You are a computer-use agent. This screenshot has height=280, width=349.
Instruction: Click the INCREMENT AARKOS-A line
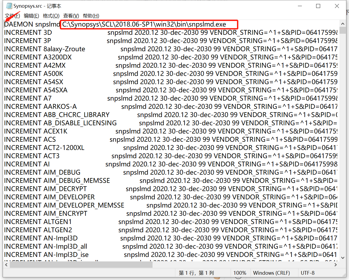[171, 107]
